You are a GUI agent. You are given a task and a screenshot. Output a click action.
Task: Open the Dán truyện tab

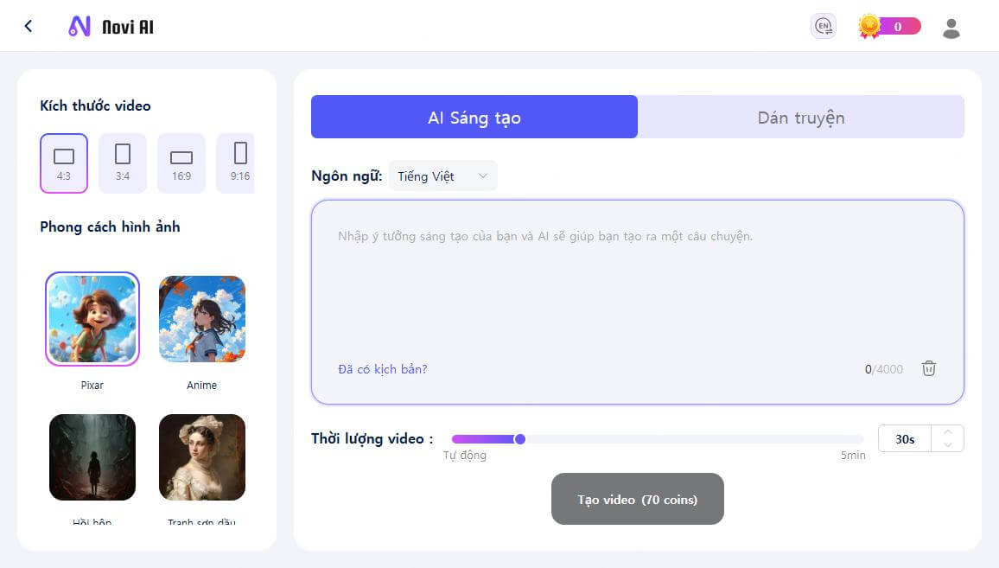tap(800, 118)
